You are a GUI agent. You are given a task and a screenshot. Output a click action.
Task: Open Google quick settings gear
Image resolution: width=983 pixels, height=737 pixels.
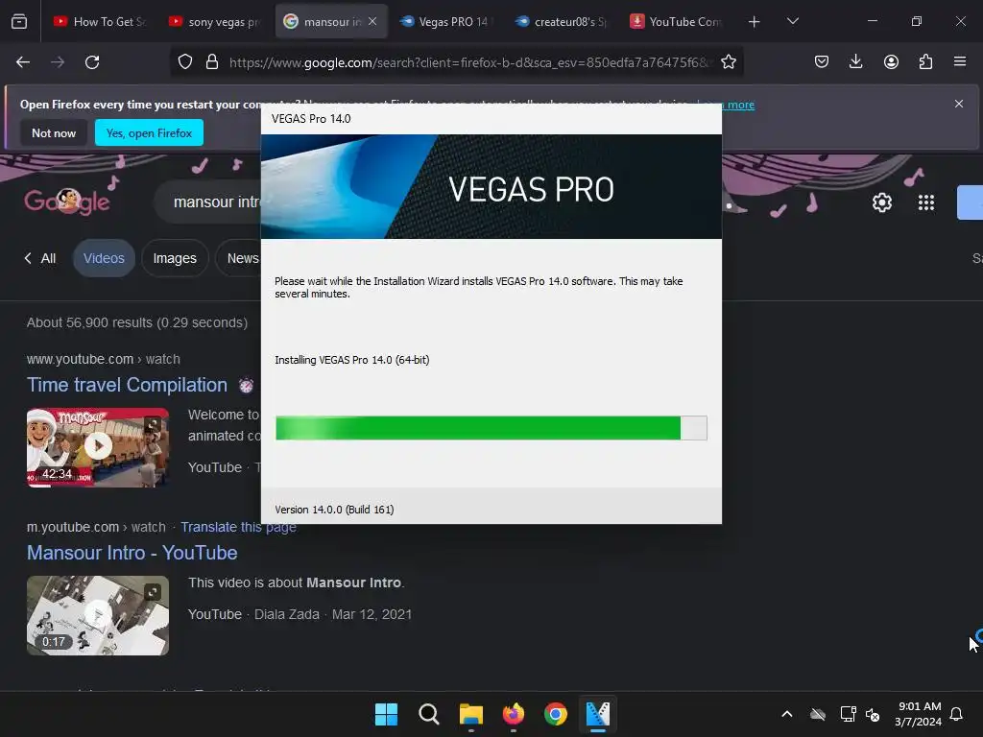point(882,202)
